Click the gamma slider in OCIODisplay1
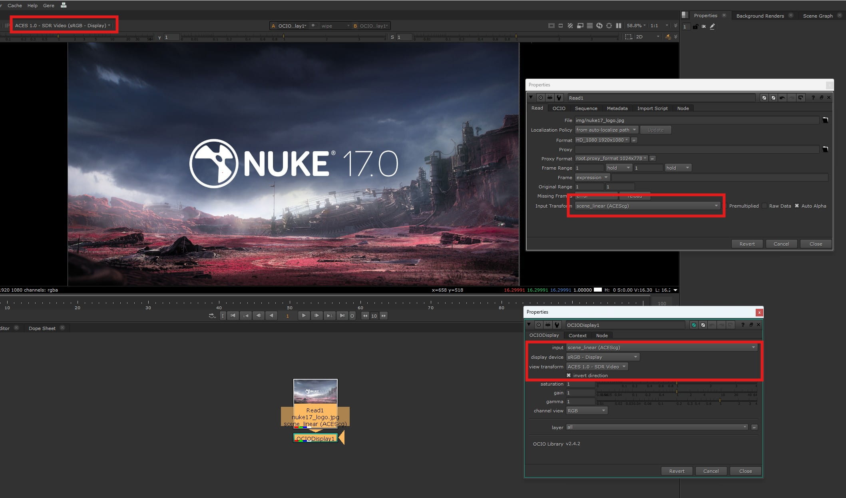846x498 pixels. point(677,402)
